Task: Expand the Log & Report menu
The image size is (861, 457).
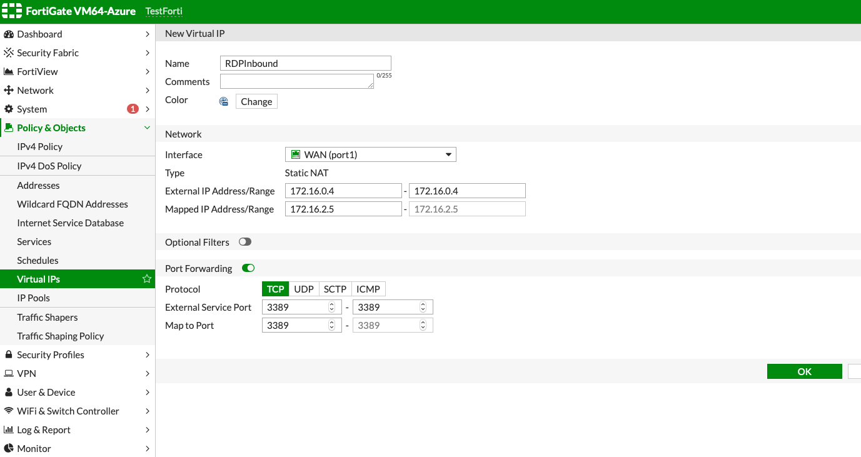Action: click(x=8, y=429)
